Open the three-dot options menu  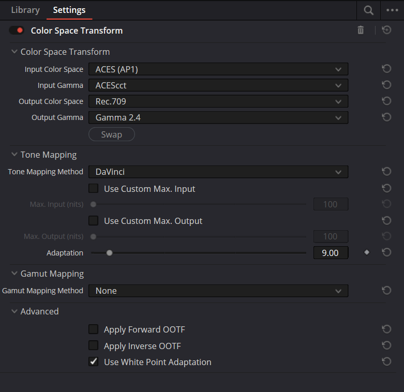(392, 10)
